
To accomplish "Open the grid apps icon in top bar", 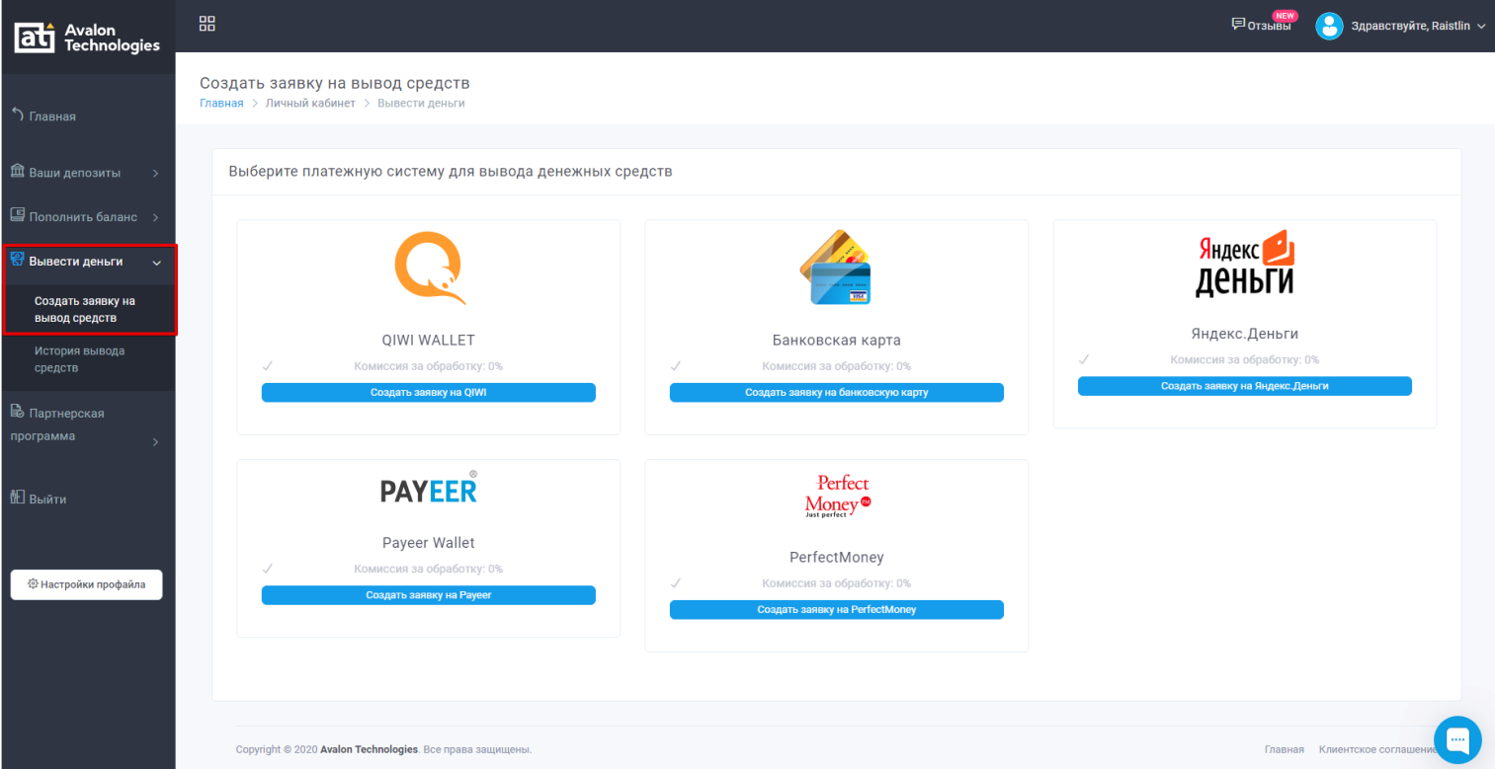I will (208, 23).
